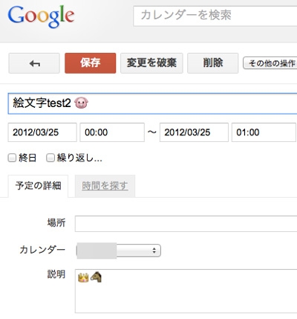The width and height of the screenshot is (297, 319).
Task: Click the 場所 location field
Action: (186, 224)
